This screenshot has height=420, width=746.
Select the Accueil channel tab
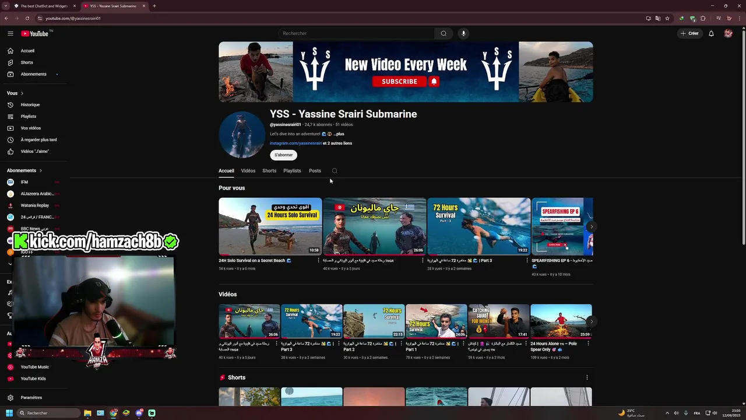click(x=226, y=171)
